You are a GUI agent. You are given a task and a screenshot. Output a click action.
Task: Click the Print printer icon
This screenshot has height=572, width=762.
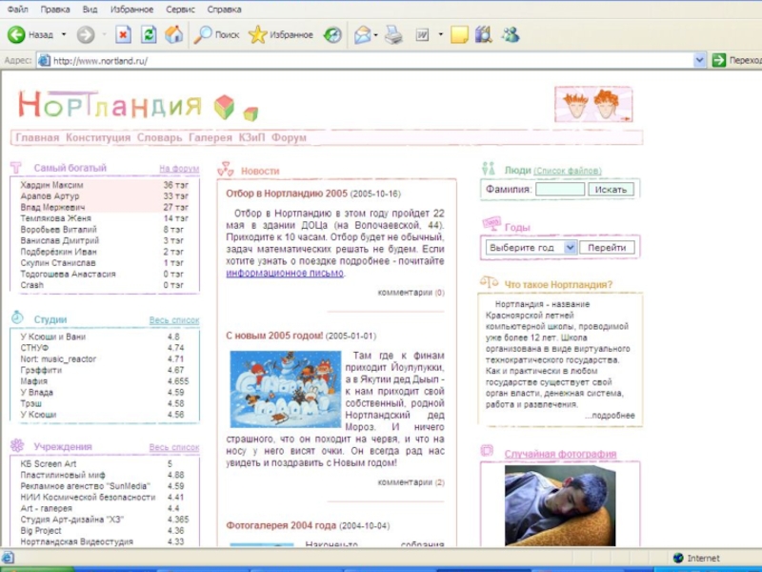click(393, 35)
